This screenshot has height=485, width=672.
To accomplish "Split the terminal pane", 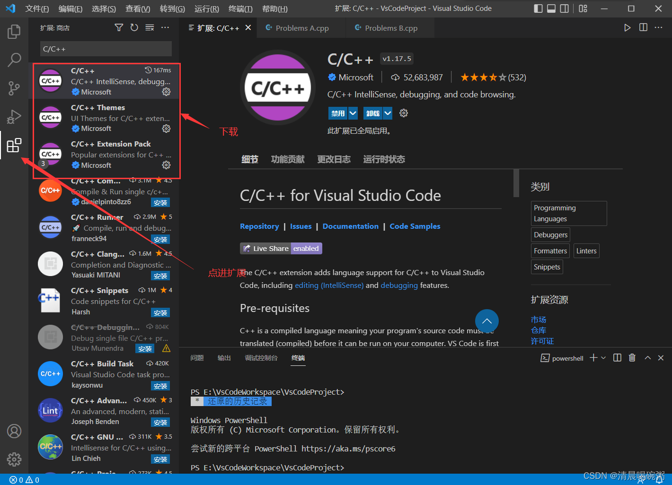I will (617, 358).
